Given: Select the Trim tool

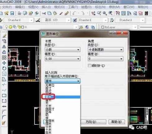Looking at the screenshot, I should click(4, 85).
